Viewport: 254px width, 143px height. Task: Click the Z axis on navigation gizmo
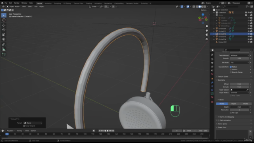203,15
